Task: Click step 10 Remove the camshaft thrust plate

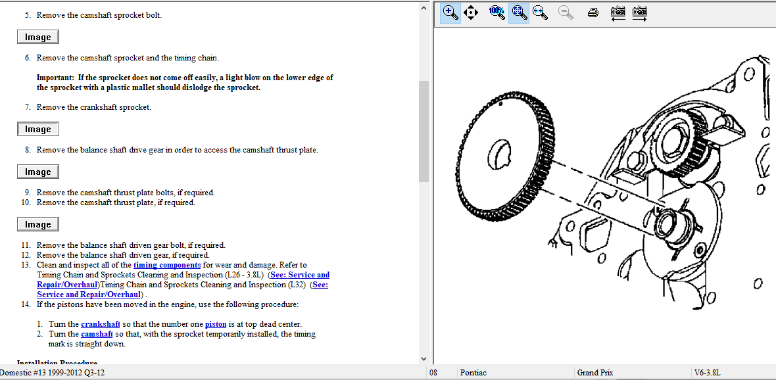Action: (116, 202)
